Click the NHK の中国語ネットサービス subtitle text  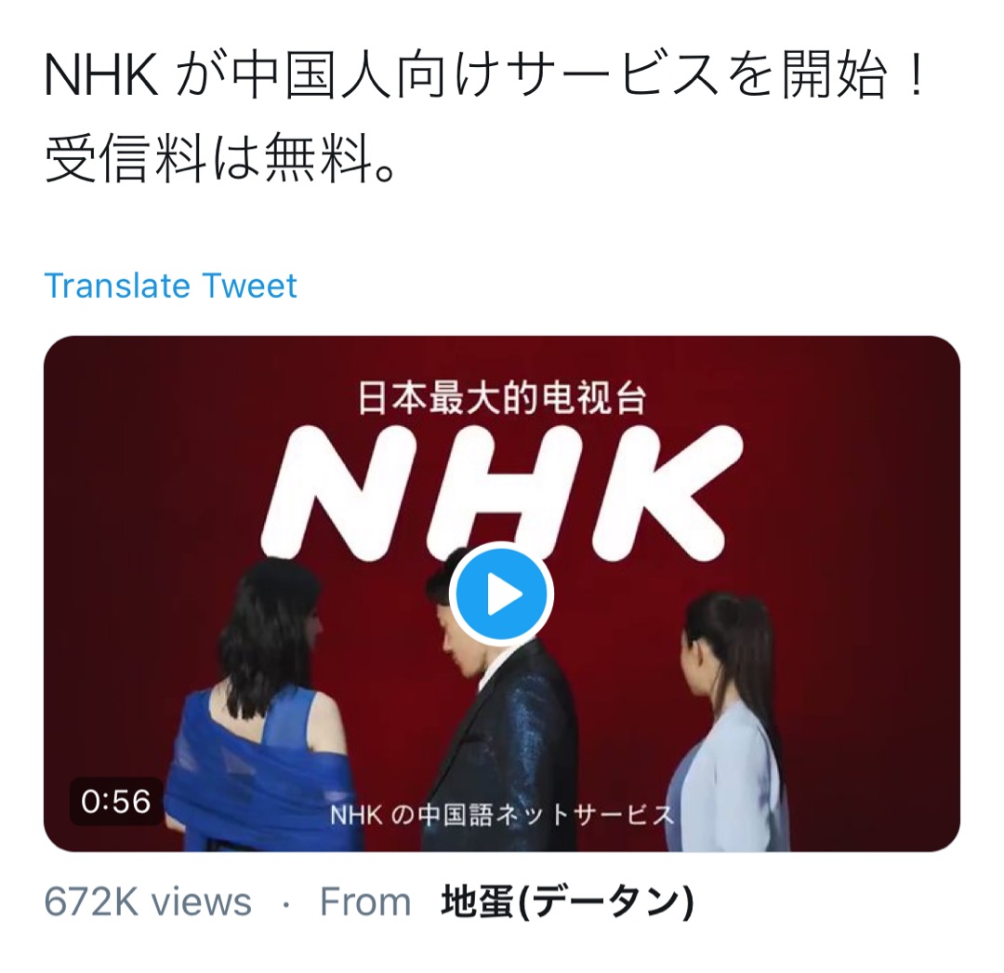(x=502, y=815)
